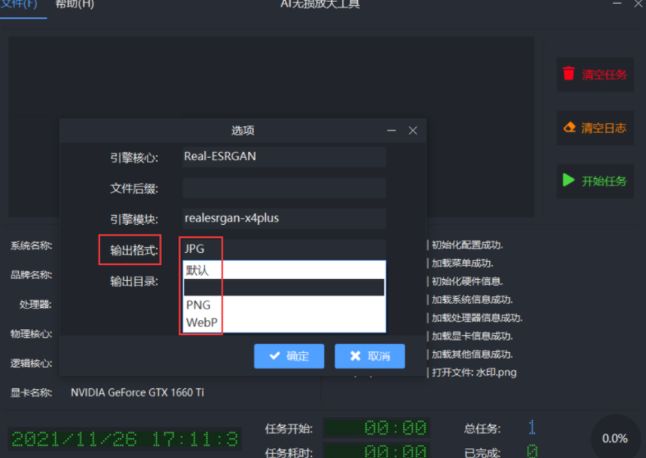
Task: Open the 文件(F) menu
Action: [20, 5]
